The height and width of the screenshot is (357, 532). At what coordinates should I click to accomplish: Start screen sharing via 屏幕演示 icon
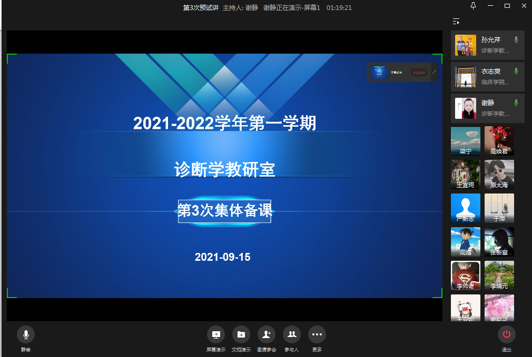(x=215, y=334)
